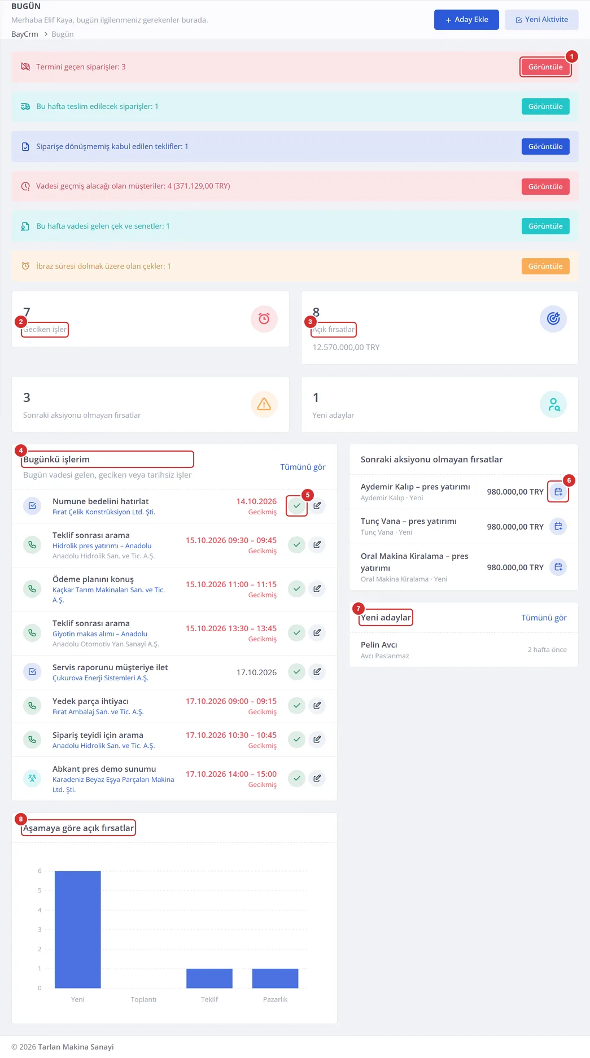Edit "Servis raporunu müşteriye ilet" task
This screenshot has height=1058, width=590.
317,672
